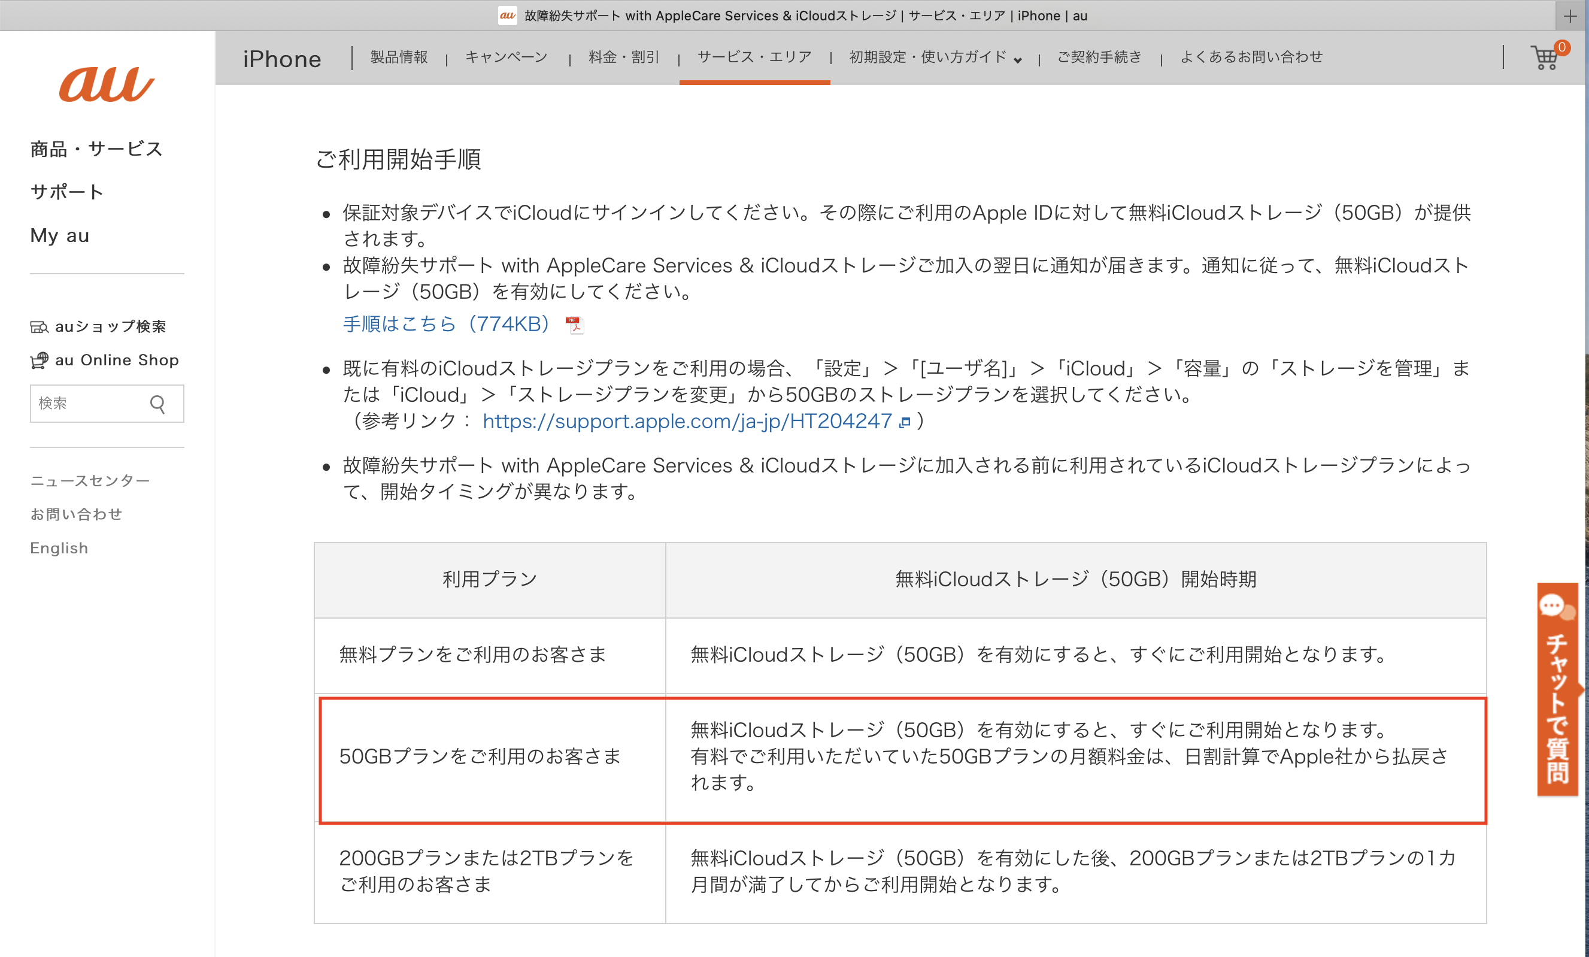Open the support.apple.com HT204247 link

point(687,421)
